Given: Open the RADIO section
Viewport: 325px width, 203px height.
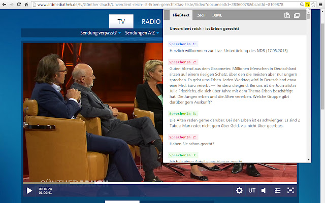Looking at the screenshot, I should tap(151, 21).
